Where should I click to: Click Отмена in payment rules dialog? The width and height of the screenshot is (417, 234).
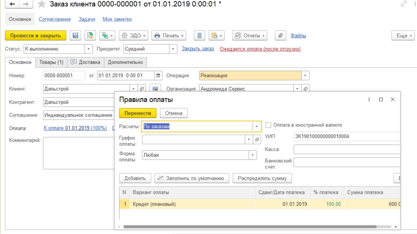click(174, 113)
